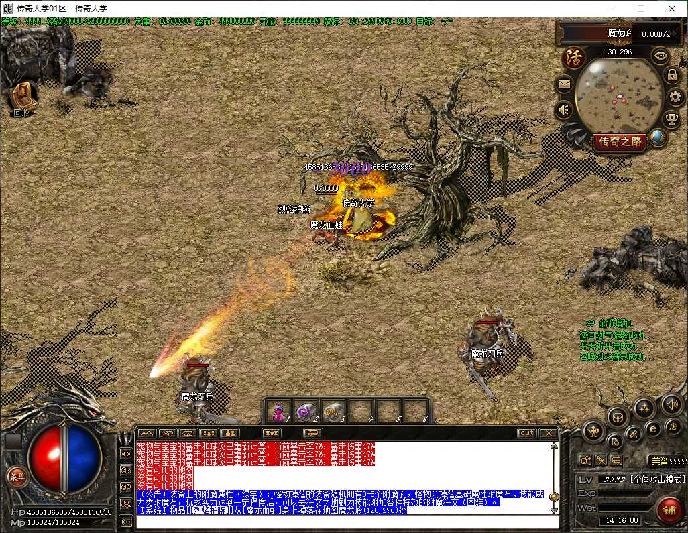Toggle the third chat channel filter button
The width and height of the screenshot is (688, 533).
[x=126, y=487]
